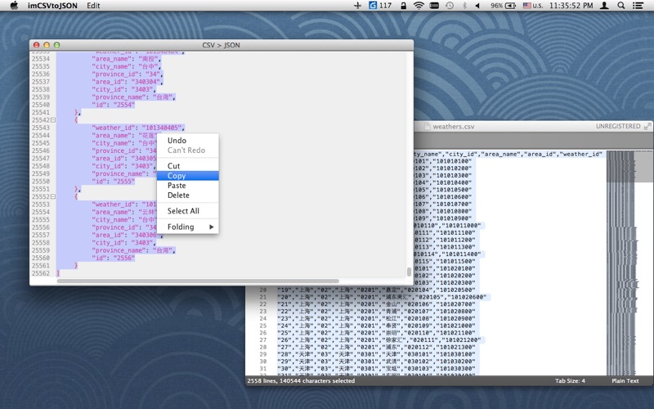Click the closing bracket on line 25562
654x409 pixels.
[x=58, y=273]
